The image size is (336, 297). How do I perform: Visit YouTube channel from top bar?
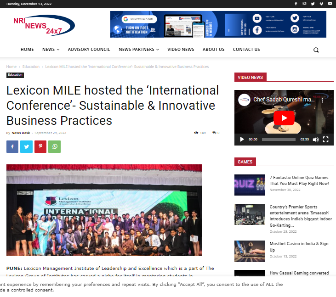point(330,4)
